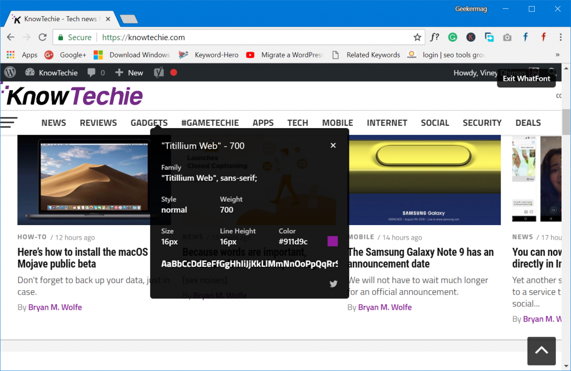This screenshot has height=371, width=571.
Task: Open Chrome three-dot menu
Action: (560, 37)
